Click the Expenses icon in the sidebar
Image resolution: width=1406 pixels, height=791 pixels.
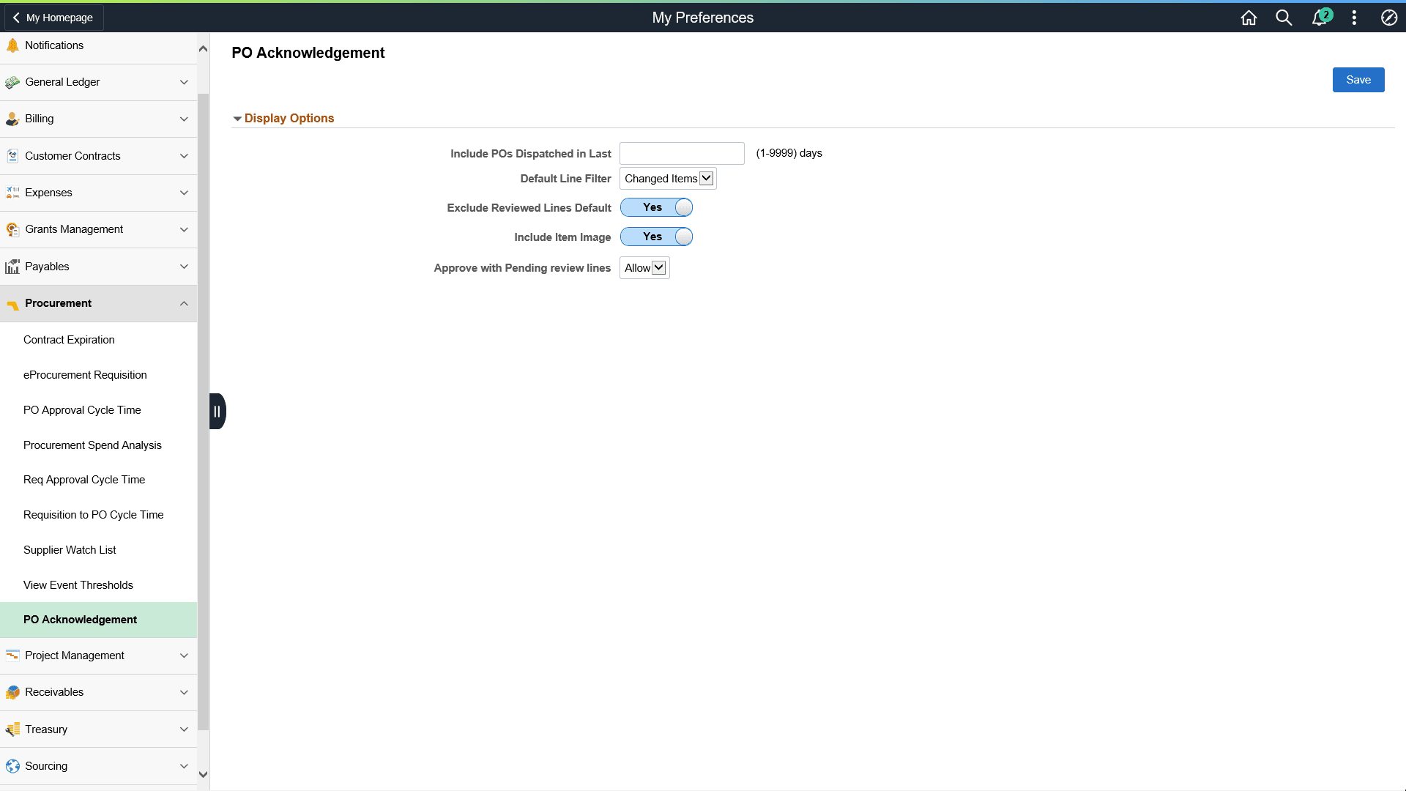point(12,192)
